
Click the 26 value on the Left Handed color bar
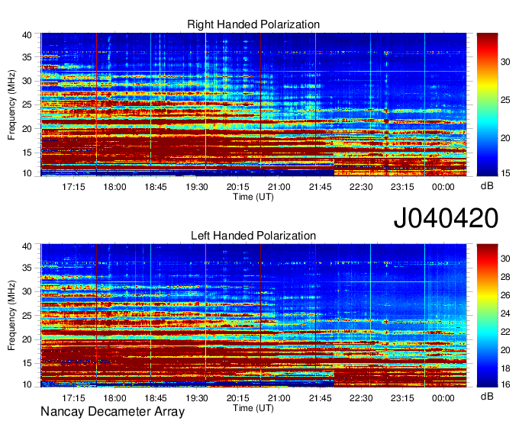[505, 295]
